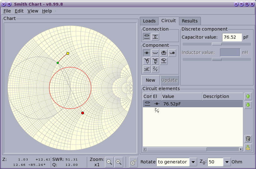Image resolution: width=256 pixels, height=169 pixels.
Task: Click the SWR value 51.31
Action: (71, 159)
